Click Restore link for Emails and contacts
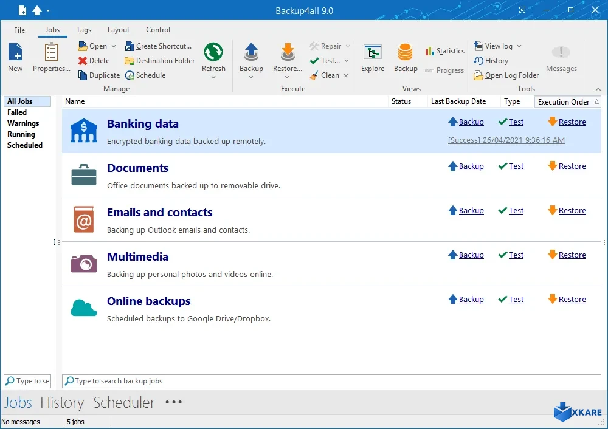Screen dimensions: 608x429 572,211
